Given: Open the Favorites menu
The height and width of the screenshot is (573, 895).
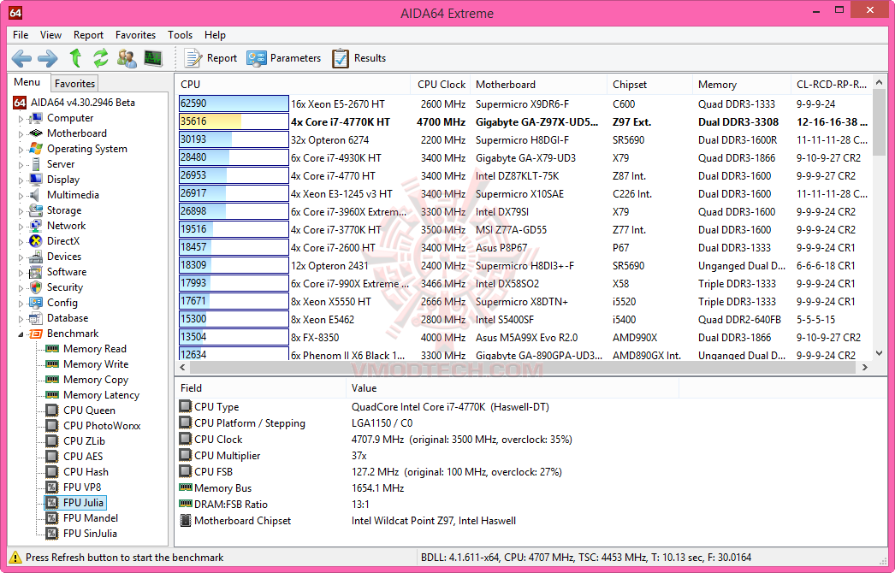Looking at the screenshot, I should 135,35.
